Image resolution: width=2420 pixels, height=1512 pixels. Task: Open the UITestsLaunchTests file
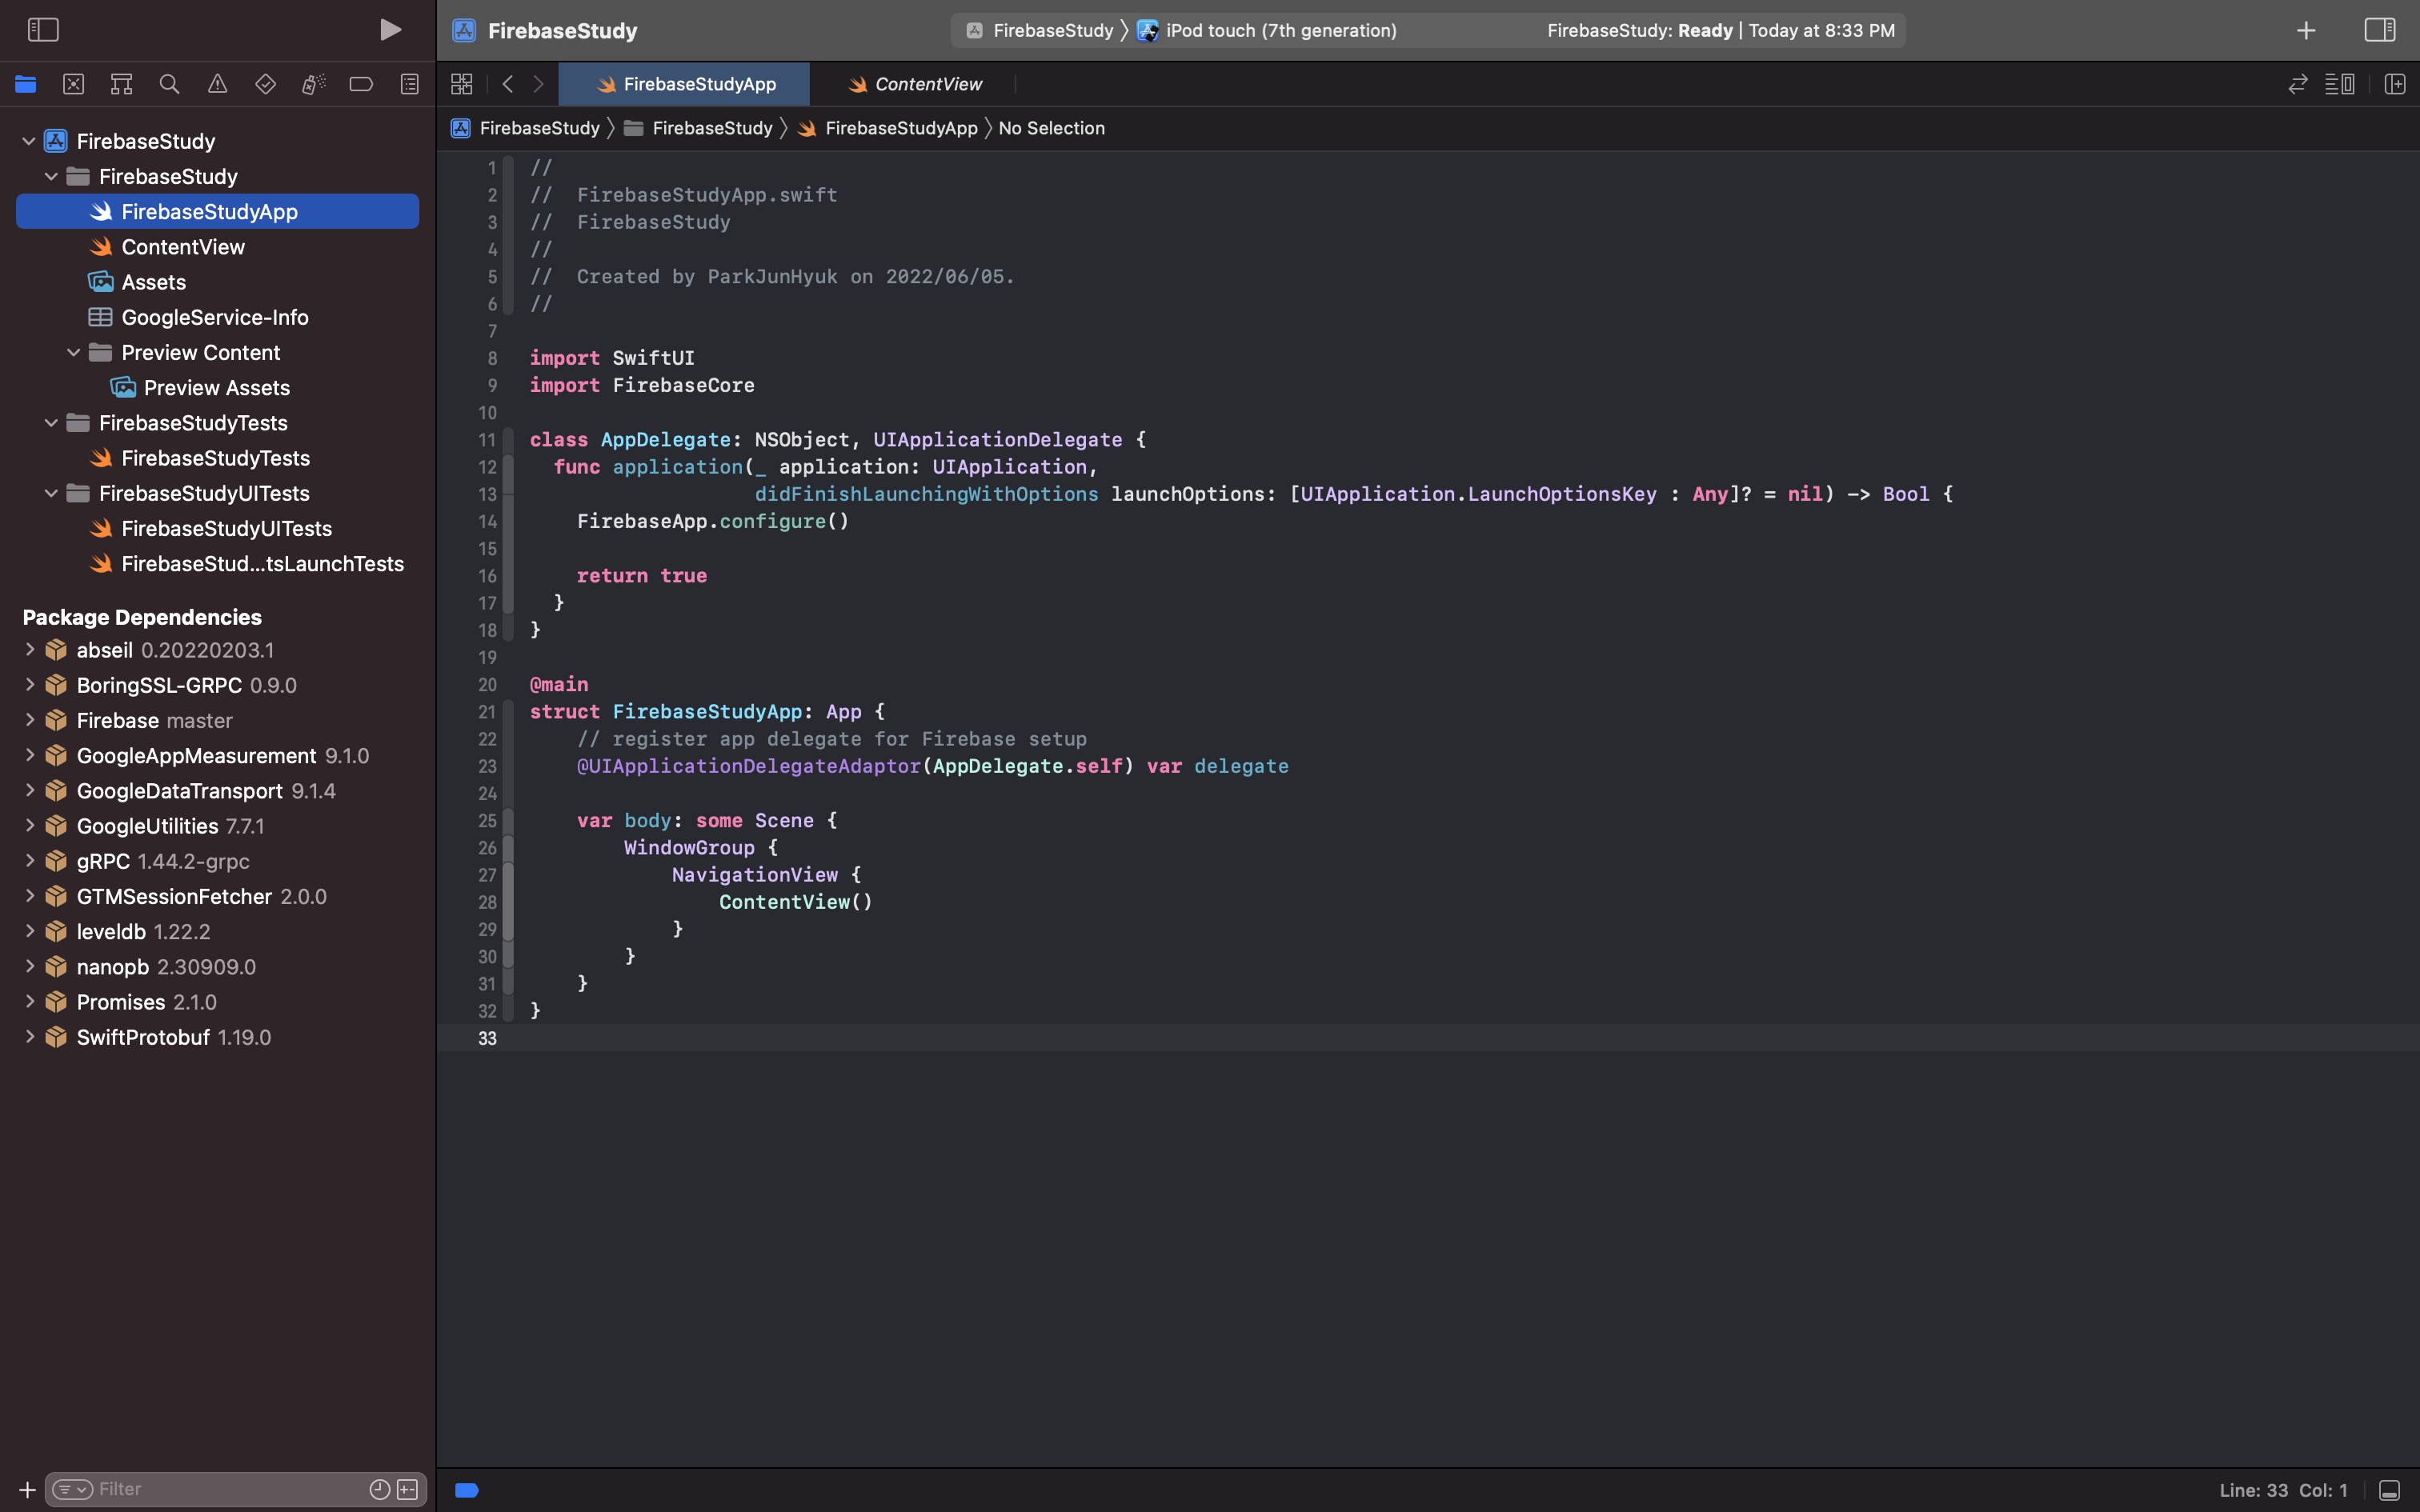point(217,564)
